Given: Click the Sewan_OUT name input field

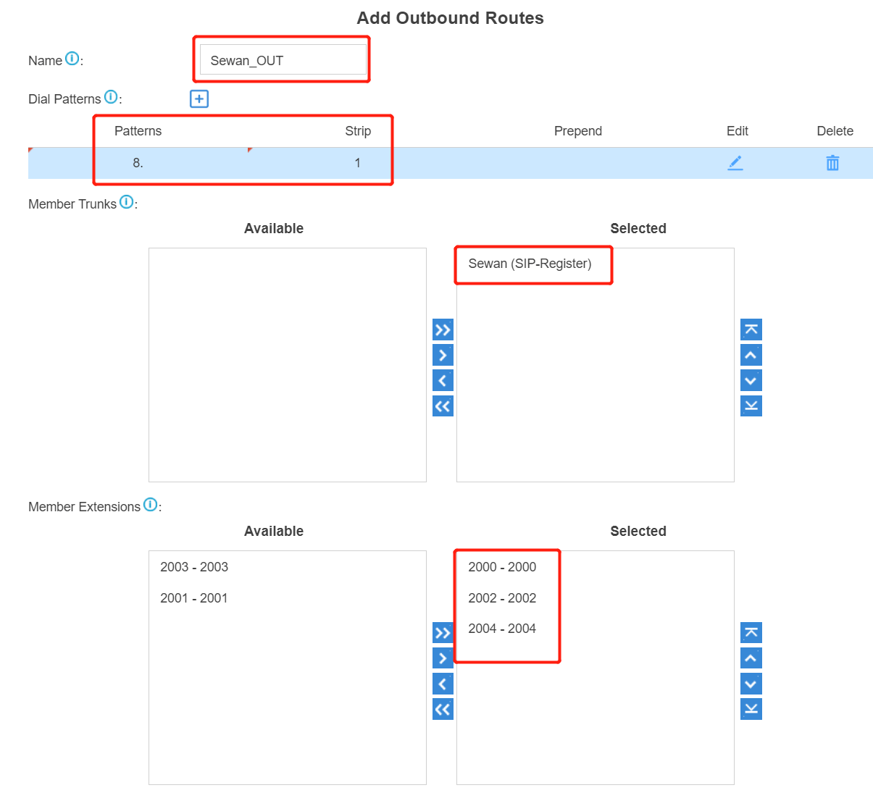Looking at the screenshot, I should (x=282, y=59).
